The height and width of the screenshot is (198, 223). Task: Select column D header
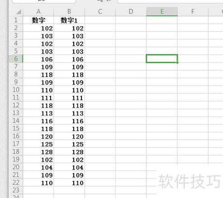(x=131, y=11)
